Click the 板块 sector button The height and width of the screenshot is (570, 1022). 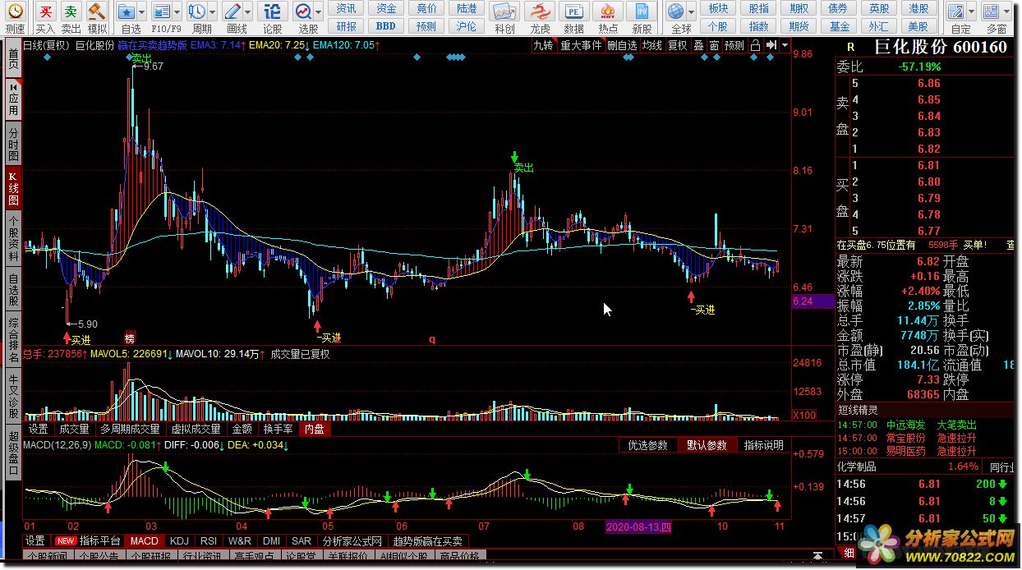click(x=719, y=8)
